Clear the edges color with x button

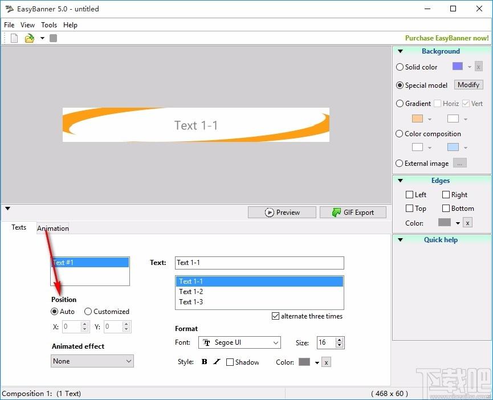(467, 223)
